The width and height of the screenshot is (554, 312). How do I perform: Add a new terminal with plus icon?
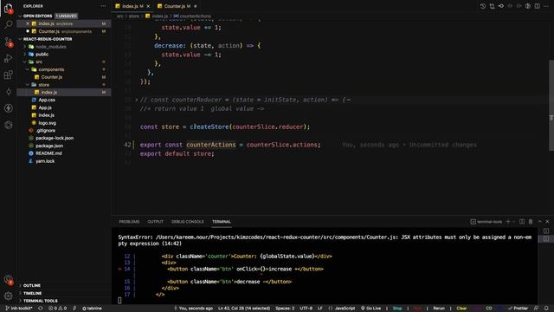pyautogui.click(x=508, y=222)
